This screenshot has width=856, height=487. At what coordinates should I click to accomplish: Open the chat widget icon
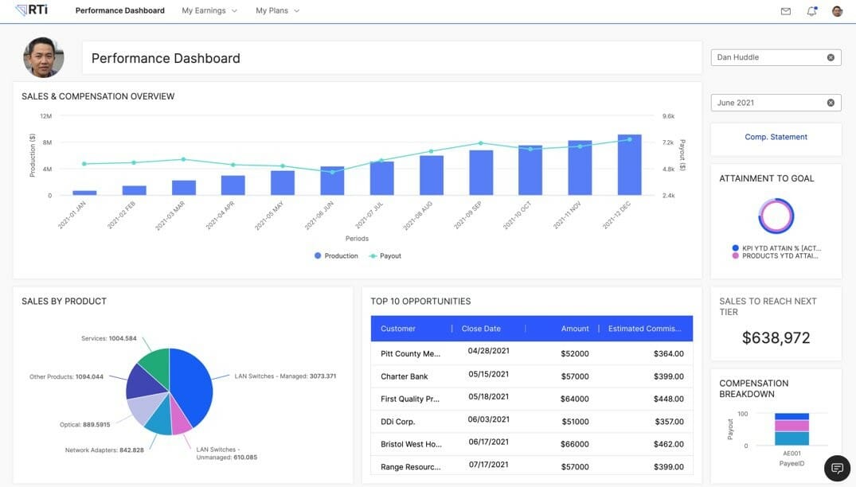pos(837,469)
